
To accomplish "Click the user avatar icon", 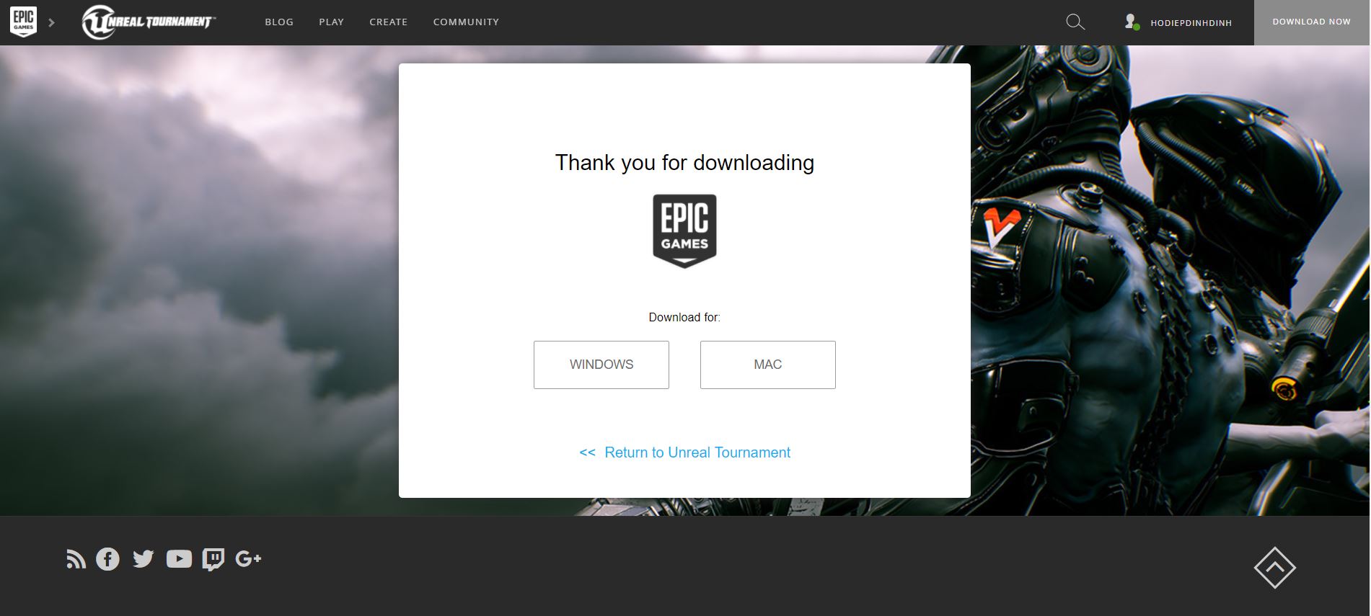I will pyautogui.click(x=1132, y=22).
